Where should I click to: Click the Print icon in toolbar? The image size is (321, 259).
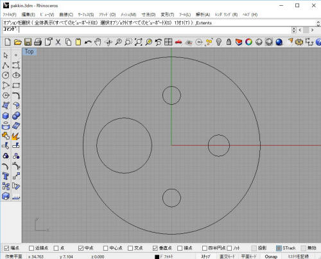tap(38, 42)
